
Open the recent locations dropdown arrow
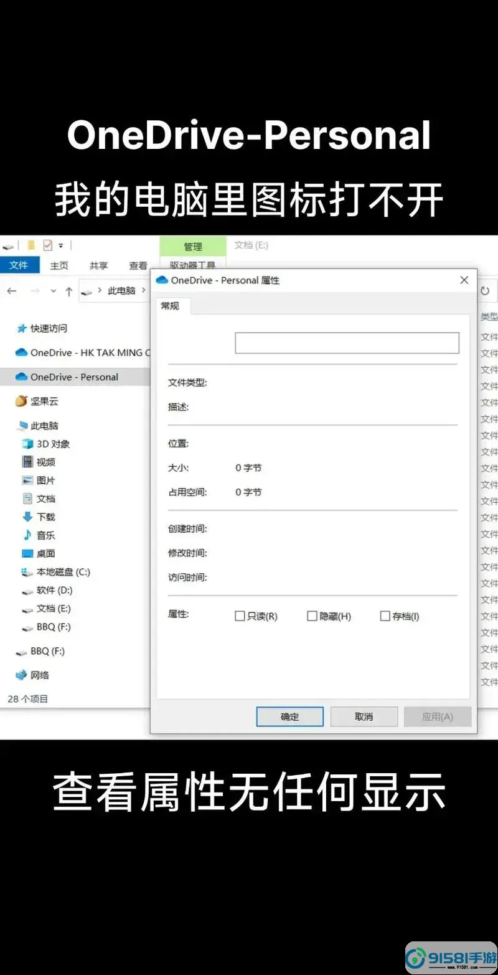[53, 291]
